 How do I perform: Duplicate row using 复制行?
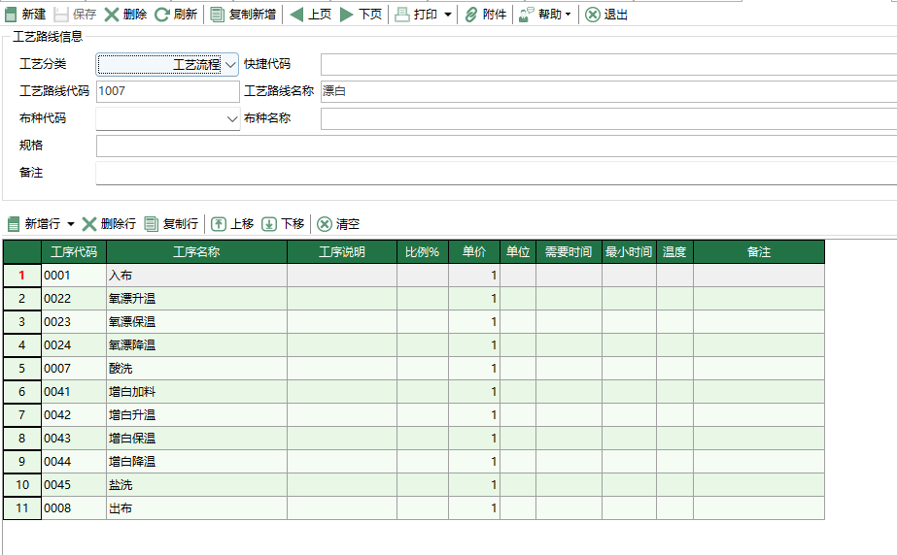171,224
